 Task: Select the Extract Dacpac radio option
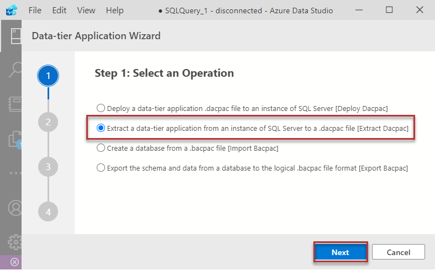click(101, 128)
